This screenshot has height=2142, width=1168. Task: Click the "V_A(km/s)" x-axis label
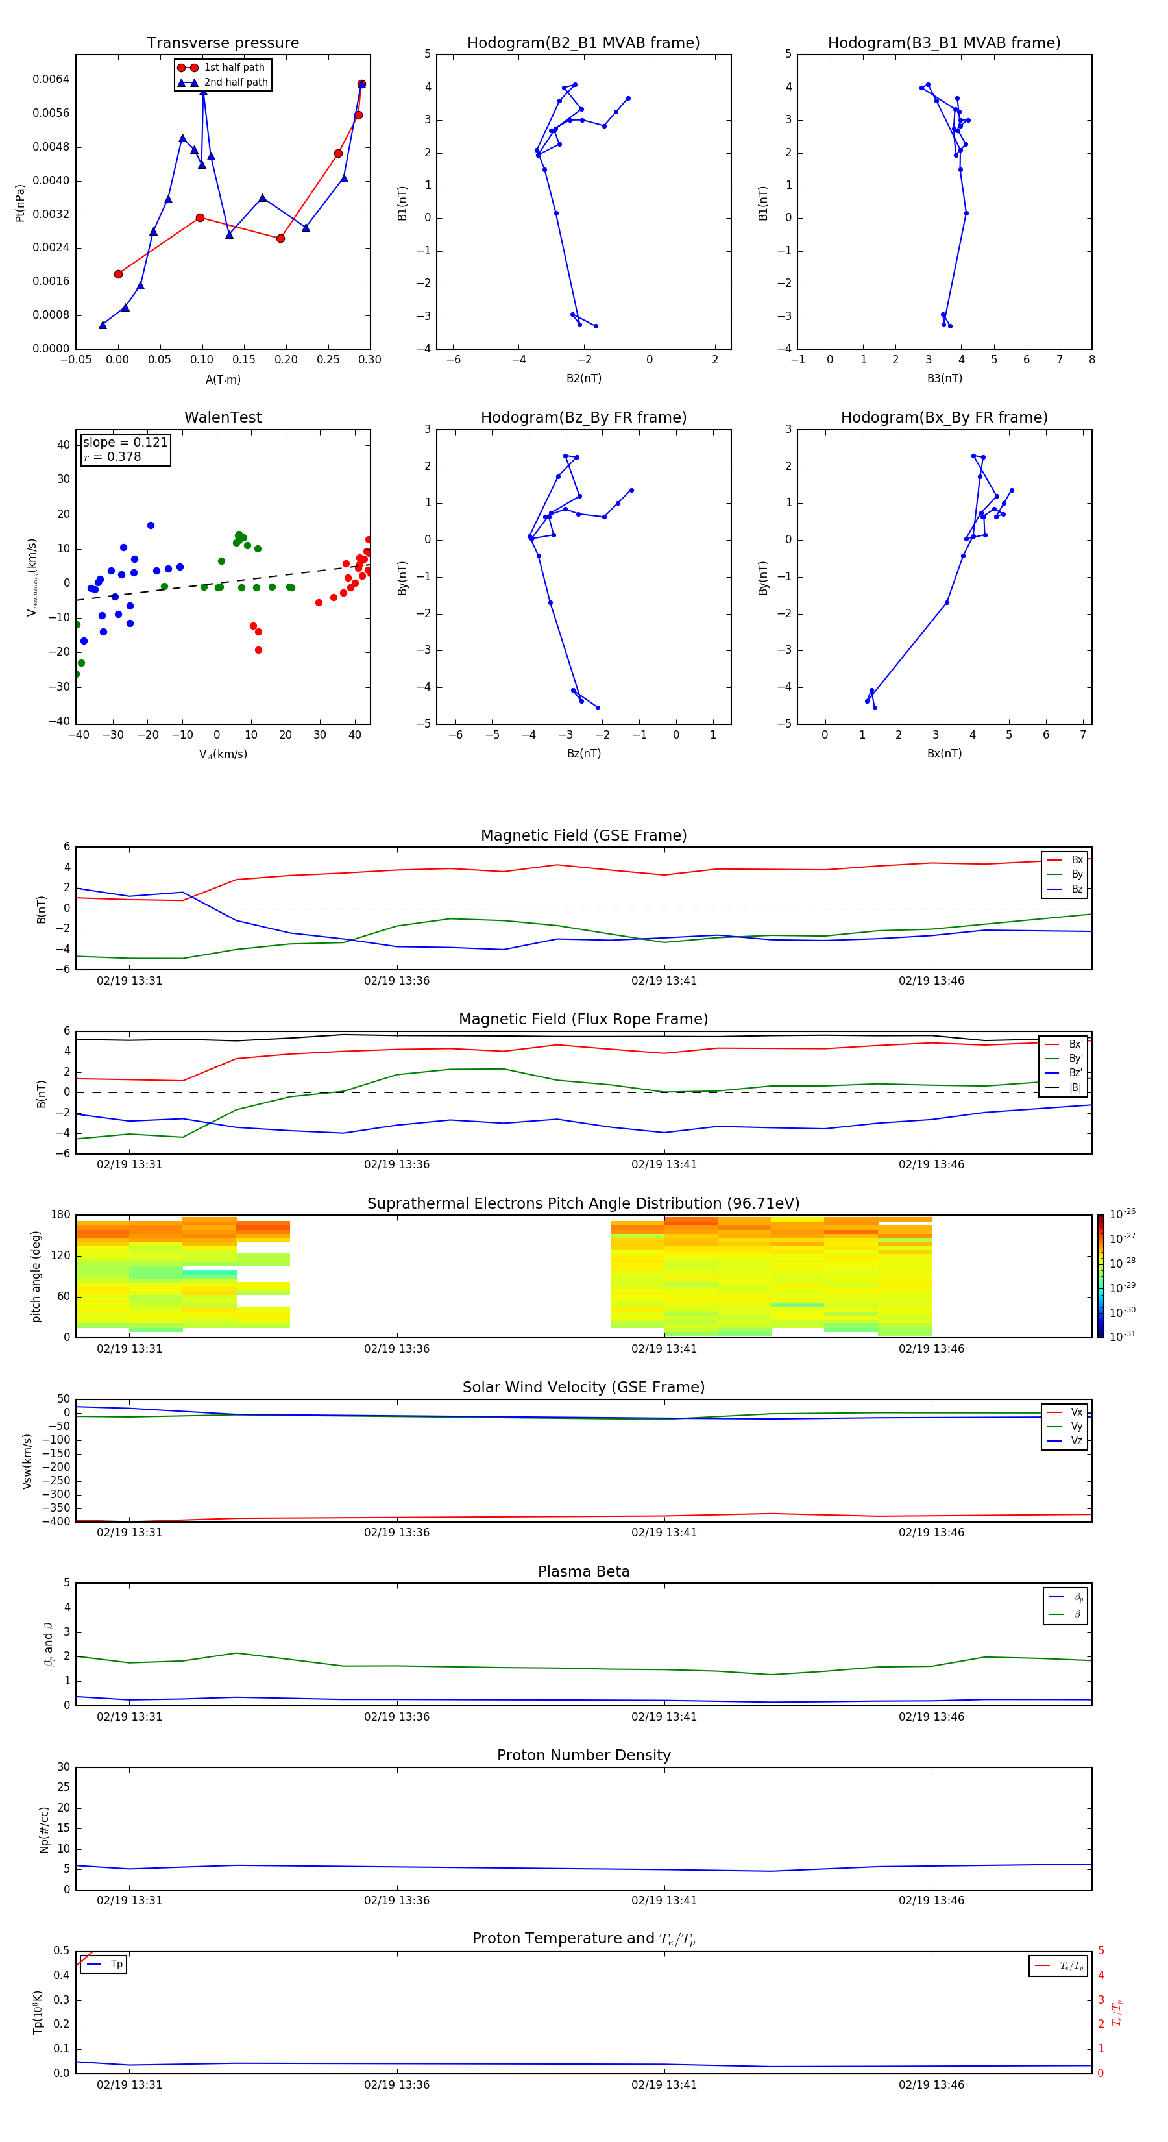(223, 754)
